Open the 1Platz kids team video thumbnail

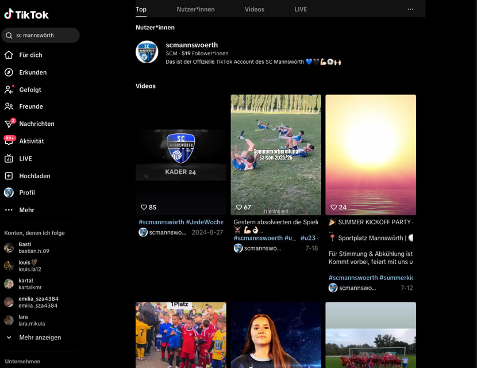181,335
